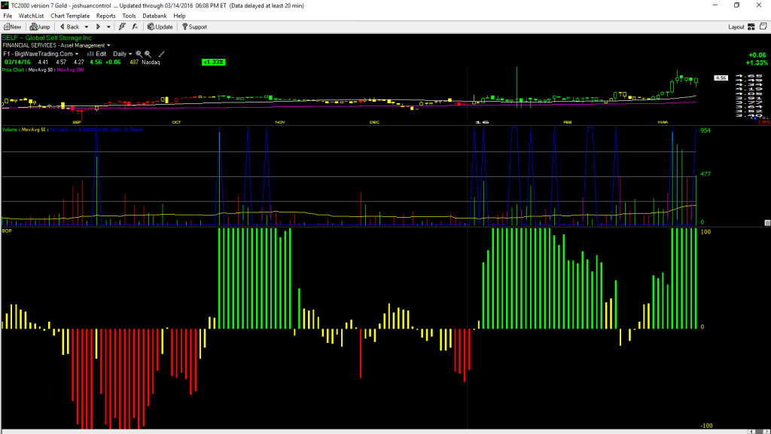
Task: Click the Update data button
Action: pos(160,27)
